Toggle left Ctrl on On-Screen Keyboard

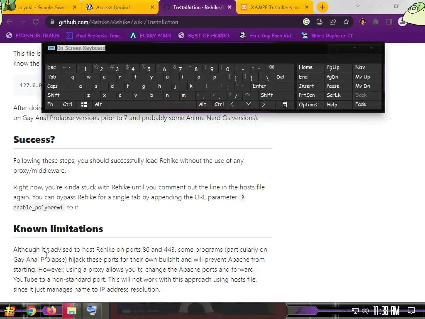[x=69, y=104]
